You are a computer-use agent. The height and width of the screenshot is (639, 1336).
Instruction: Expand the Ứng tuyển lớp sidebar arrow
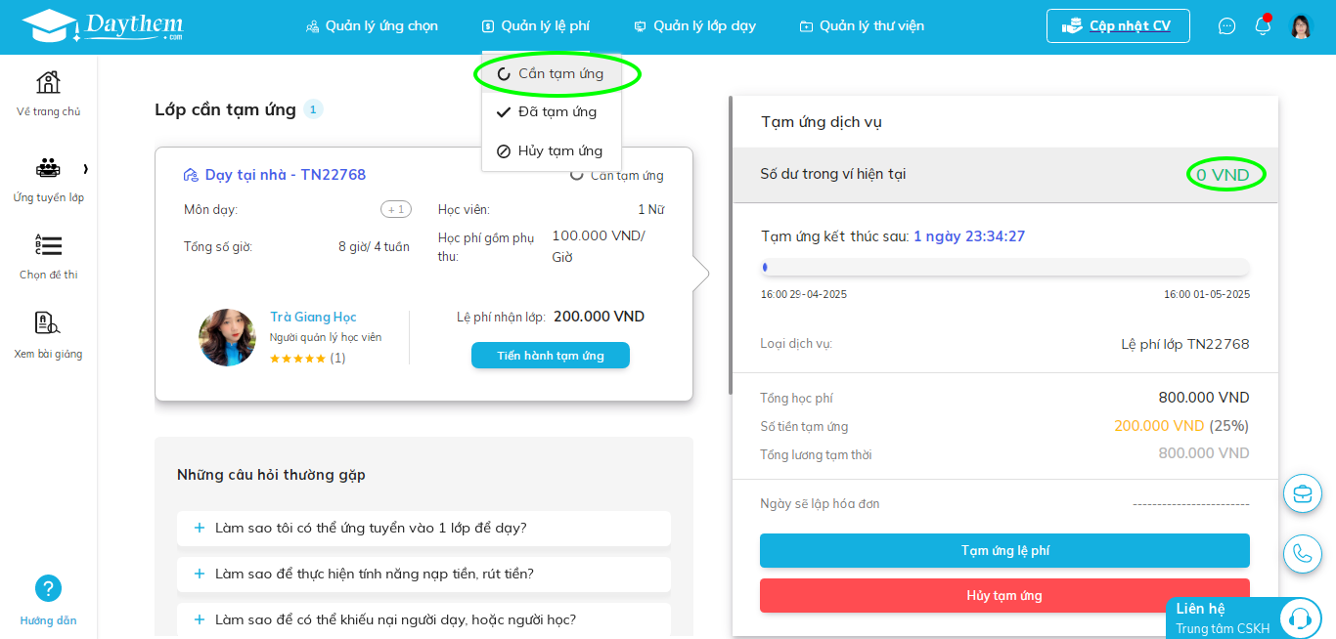(85, 169)
